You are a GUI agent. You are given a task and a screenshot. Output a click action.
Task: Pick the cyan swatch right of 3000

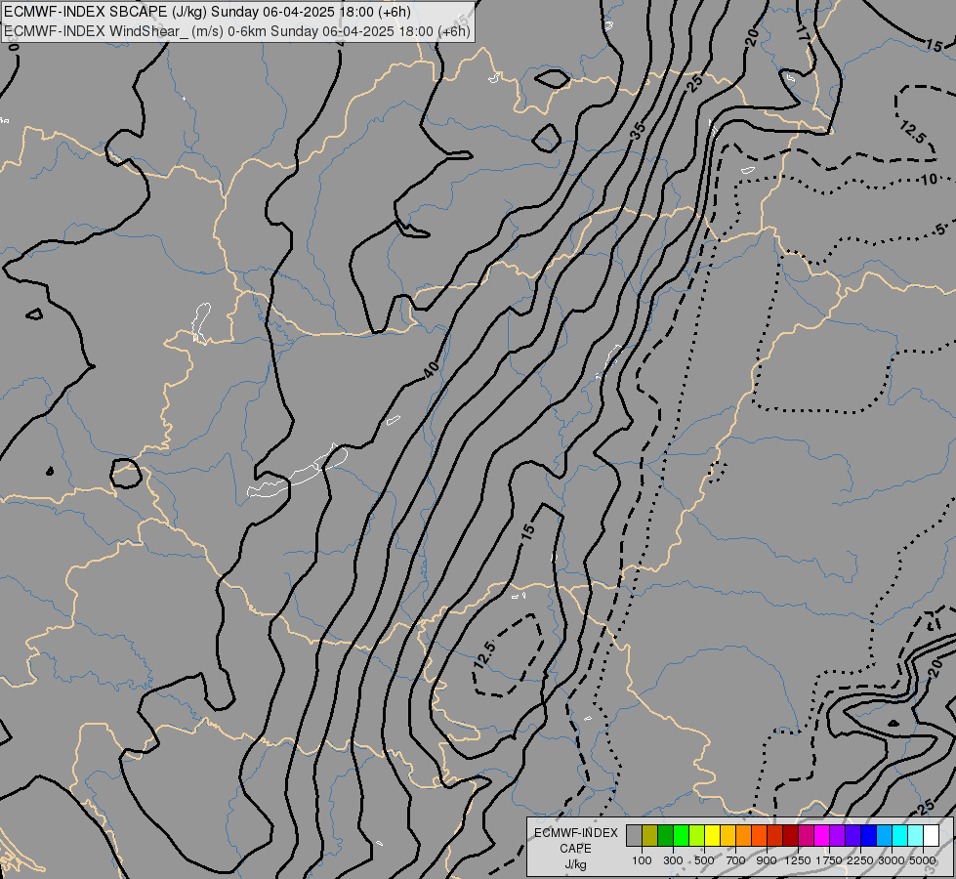[x=900, y=835]
